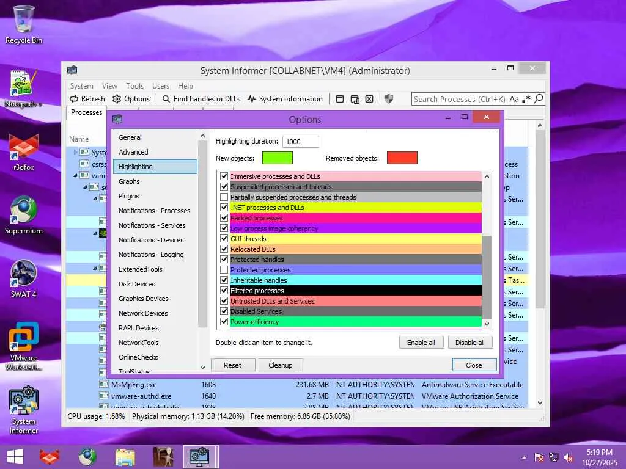
Task: Toggle case sensitive Aa search option
Action: click(x=514, y=99)
